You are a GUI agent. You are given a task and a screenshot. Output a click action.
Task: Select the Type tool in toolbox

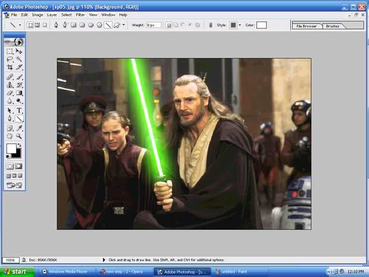click(19, 110)
